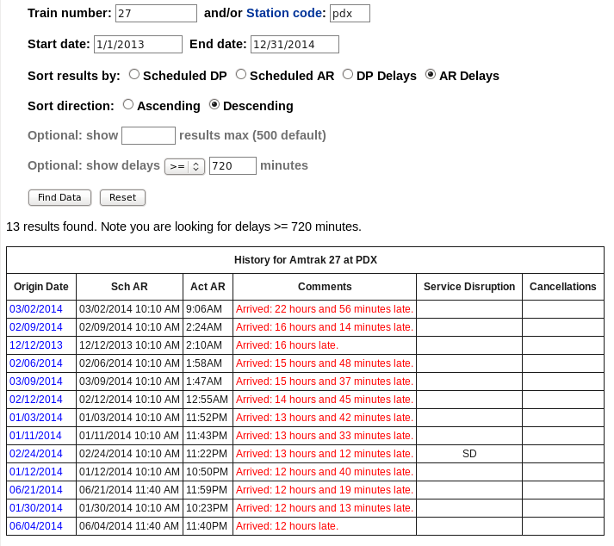This screenshot has height=546, width=614.
Task: Click the Comments column header
Action: 325,287
